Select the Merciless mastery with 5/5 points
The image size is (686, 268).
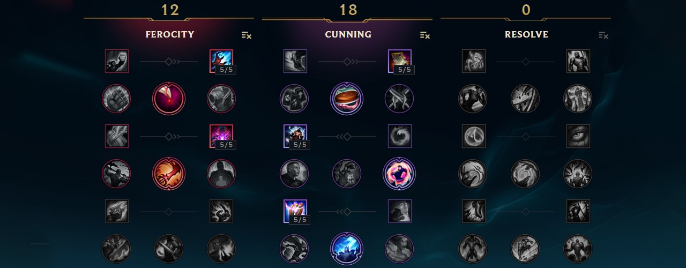click(295, 136)
